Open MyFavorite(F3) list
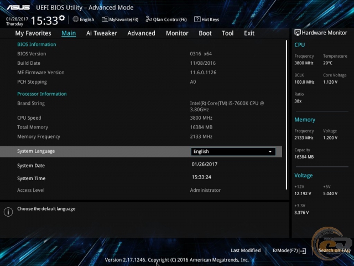 pos(120,20)
